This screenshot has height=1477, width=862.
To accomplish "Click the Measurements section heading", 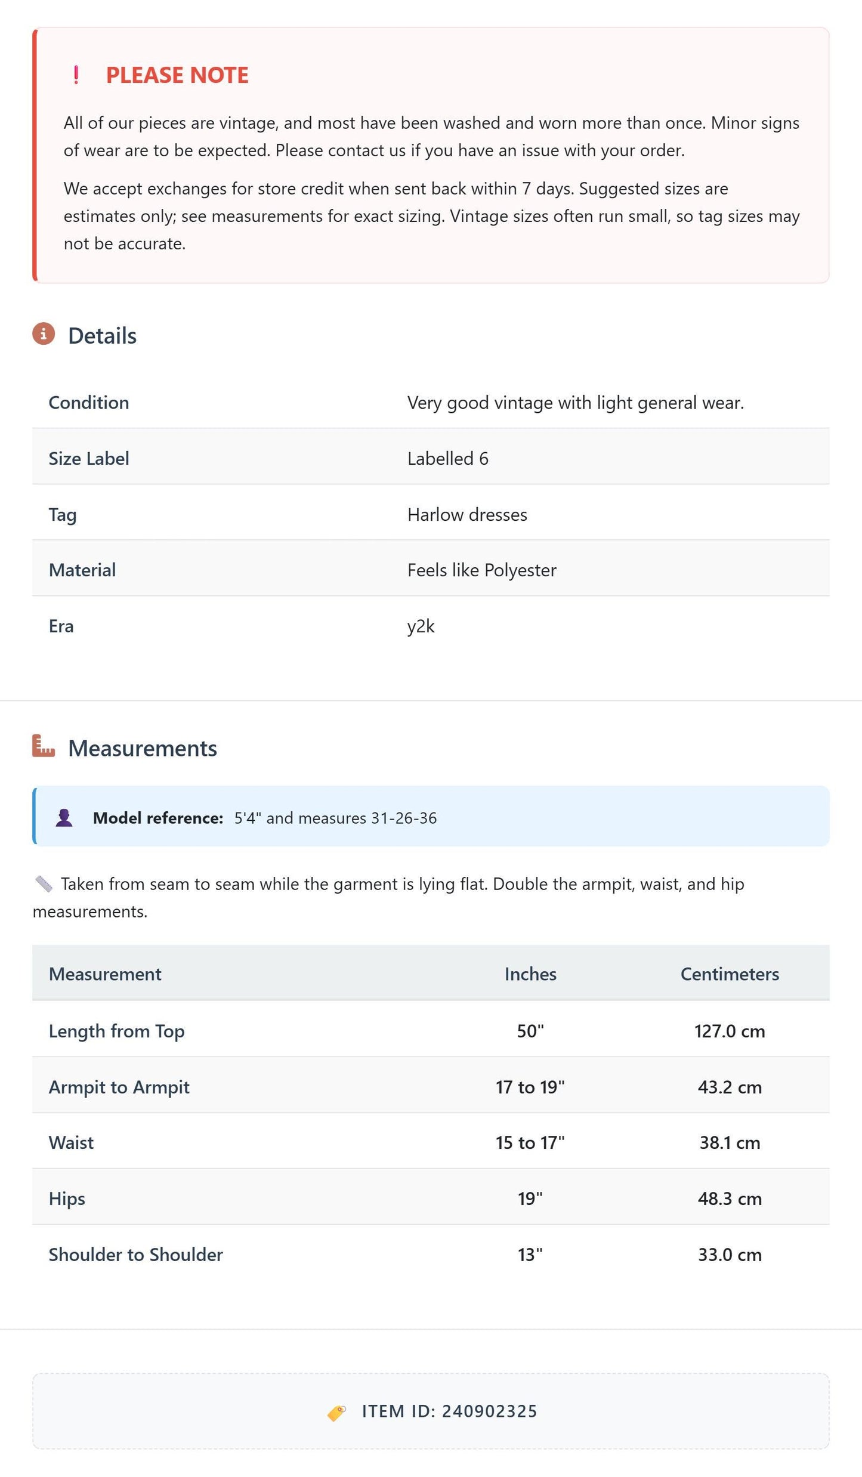I will pyautogui.click(x=143, y=748).
